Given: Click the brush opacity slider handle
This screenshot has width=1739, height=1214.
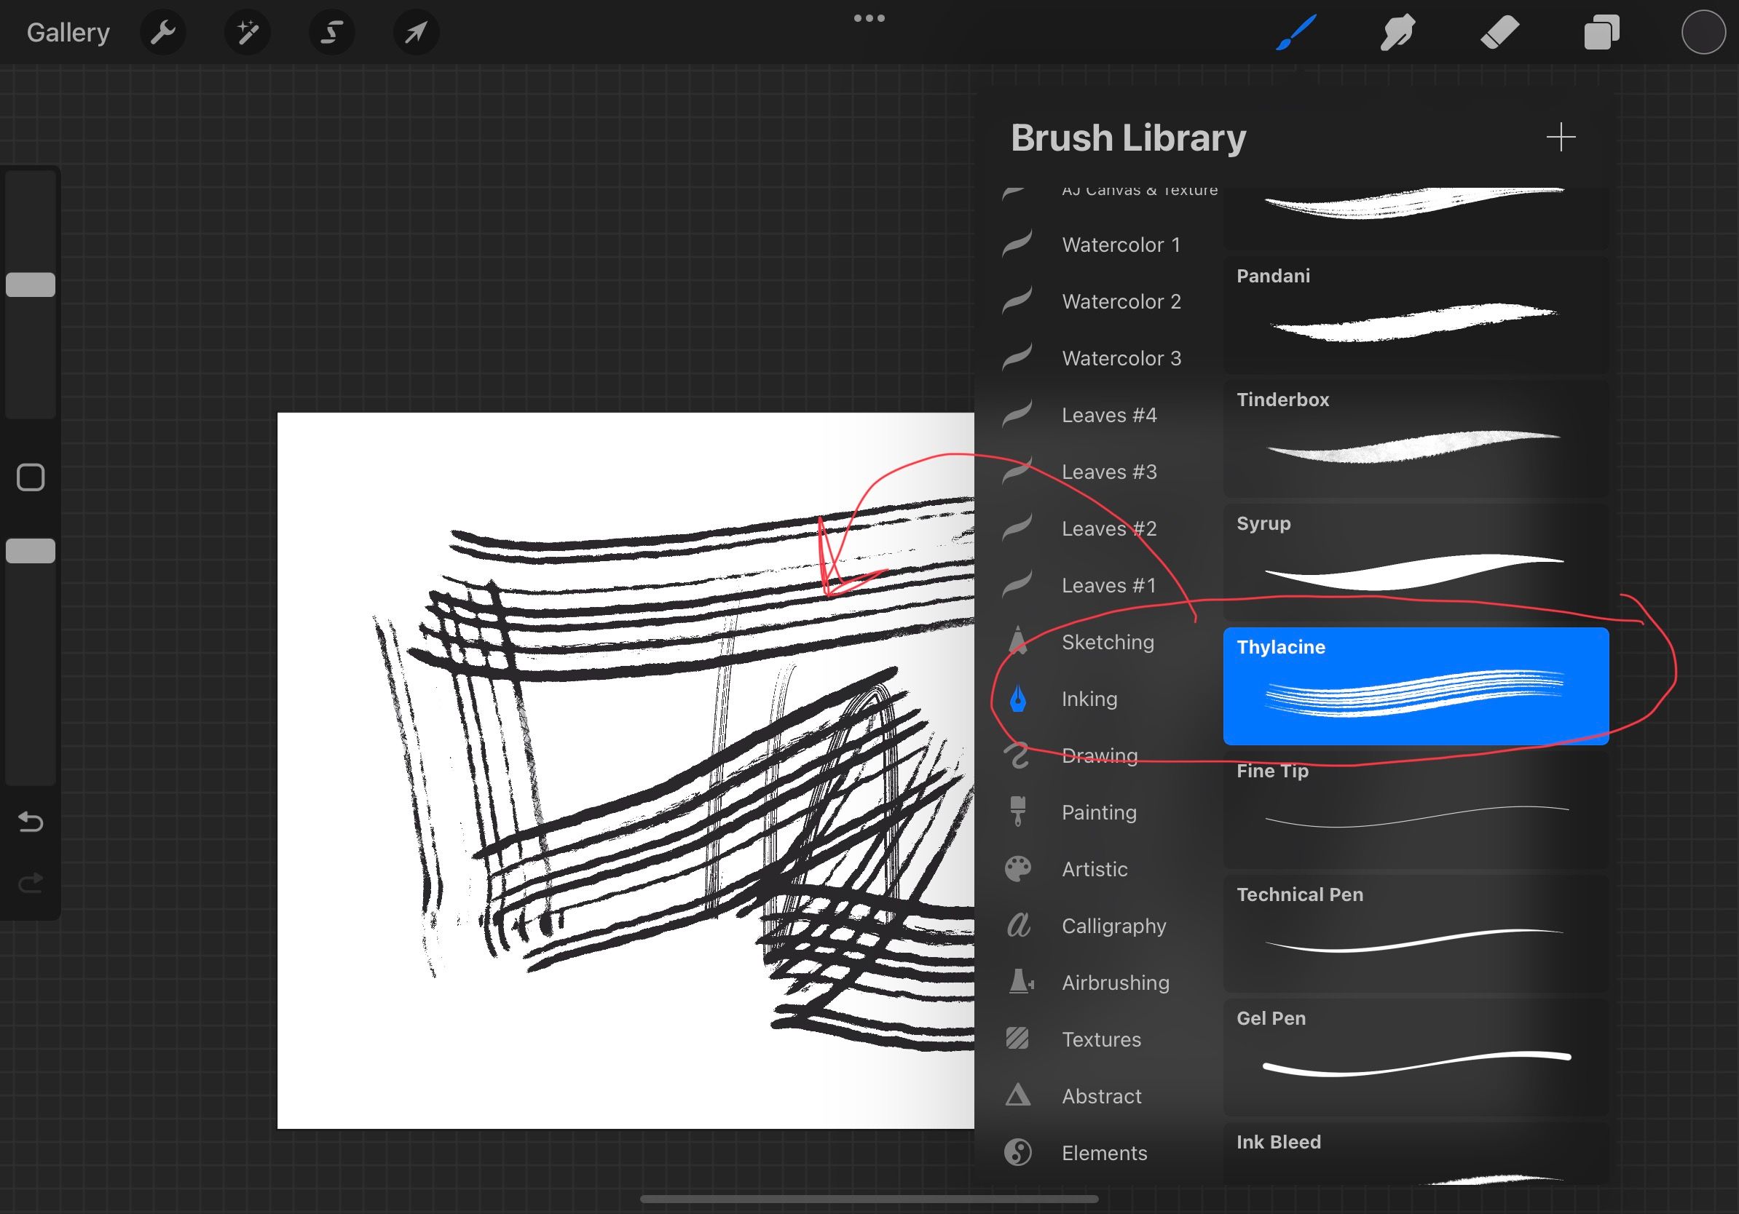Looking at the screenshot, I should click(x=31, y=551).
